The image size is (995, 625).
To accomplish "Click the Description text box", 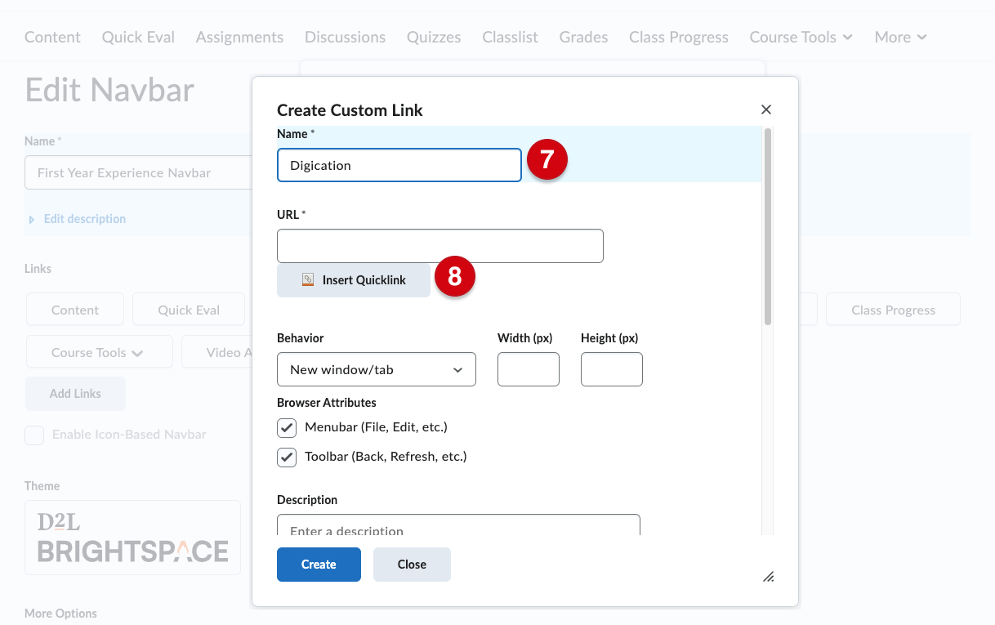I will pos(458,525).
